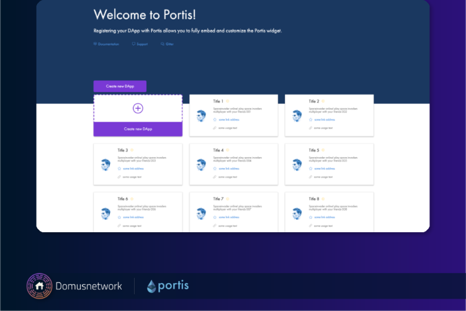The image size is (466, 311).
Task: Click the avatar on the Title 5 card
Action: tap(297, 165)
